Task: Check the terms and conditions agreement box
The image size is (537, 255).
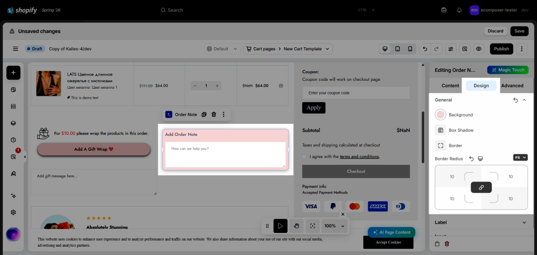Action: coord(305,157)
